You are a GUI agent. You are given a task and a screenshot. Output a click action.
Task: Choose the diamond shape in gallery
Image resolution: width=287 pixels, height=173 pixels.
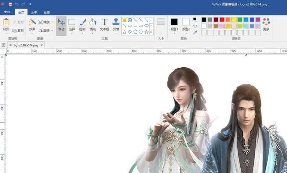(130, 32)
